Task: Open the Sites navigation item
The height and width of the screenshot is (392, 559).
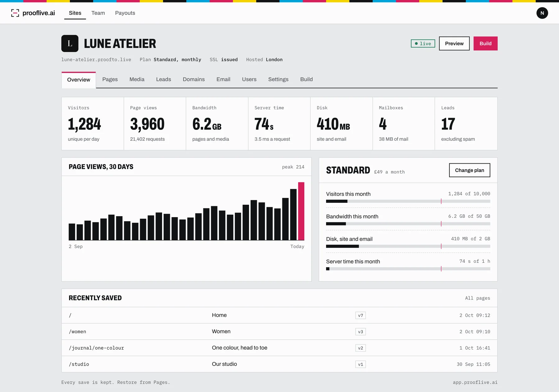Action: [x=75, y=13]
